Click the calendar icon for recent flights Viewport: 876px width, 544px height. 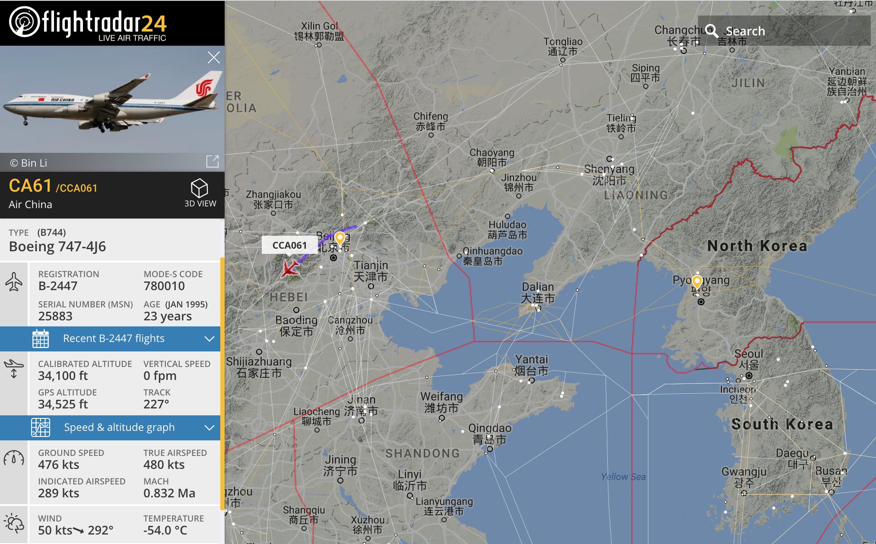click(x=41, y=338)
